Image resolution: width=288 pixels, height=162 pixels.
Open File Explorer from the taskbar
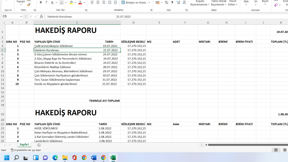click(x=65, y=157)
